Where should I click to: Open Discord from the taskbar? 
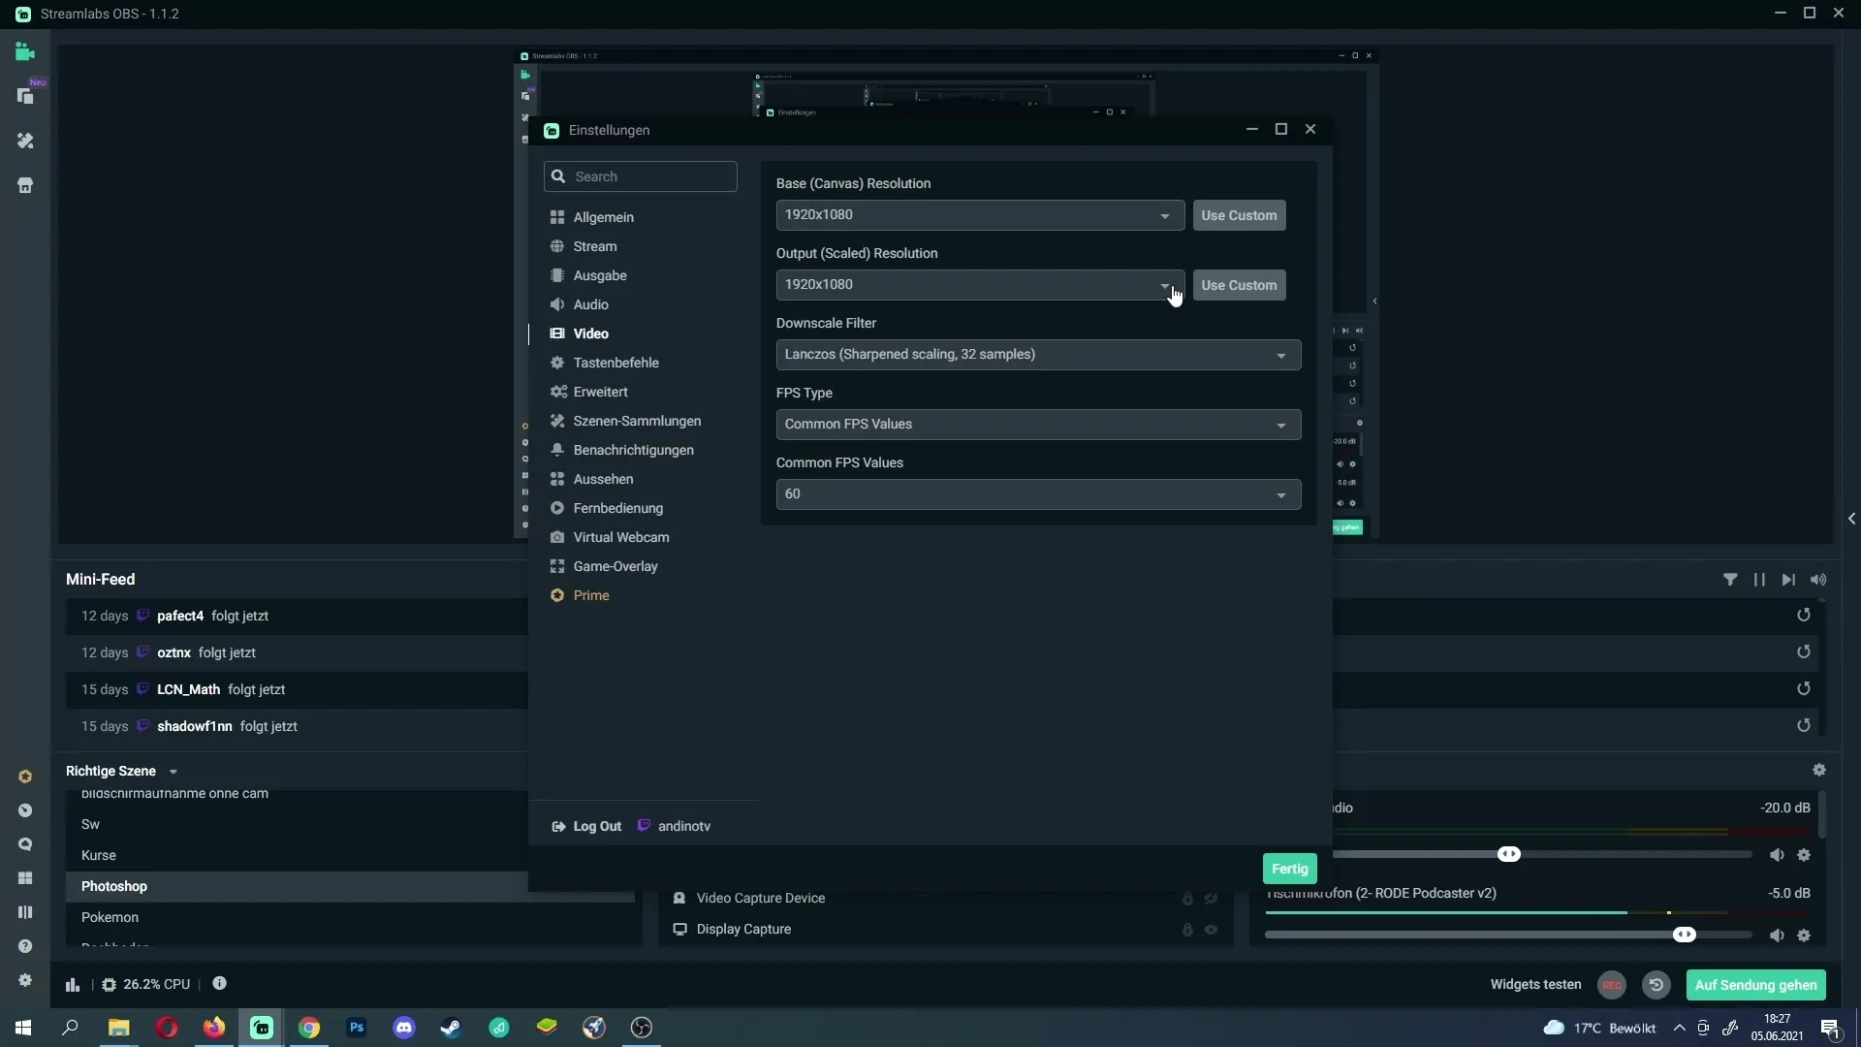tap(404, 1028)
